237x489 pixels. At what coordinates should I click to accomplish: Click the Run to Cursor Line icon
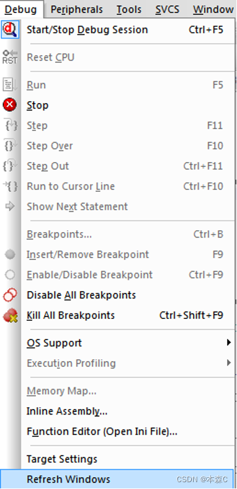tap(10, 187)
